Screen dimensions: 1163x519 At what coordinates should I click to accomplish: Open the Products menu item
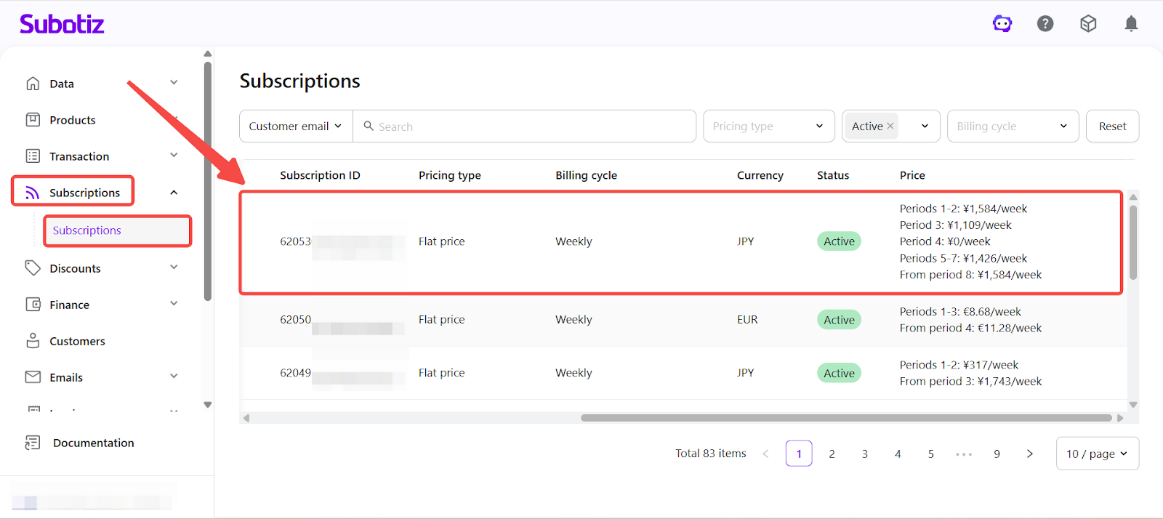[73, 120]
